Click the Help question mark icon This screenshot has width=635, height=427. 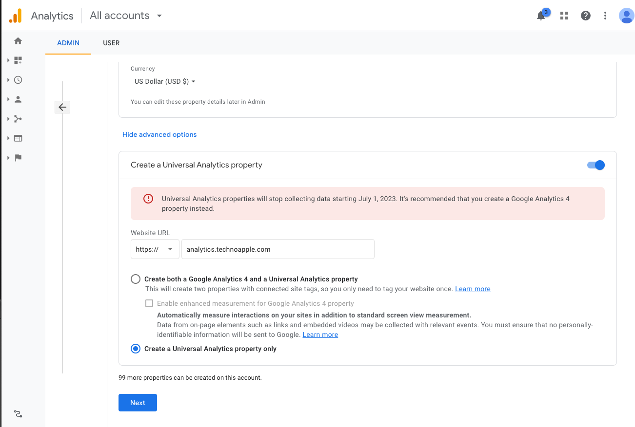click(x=586, y=16)
